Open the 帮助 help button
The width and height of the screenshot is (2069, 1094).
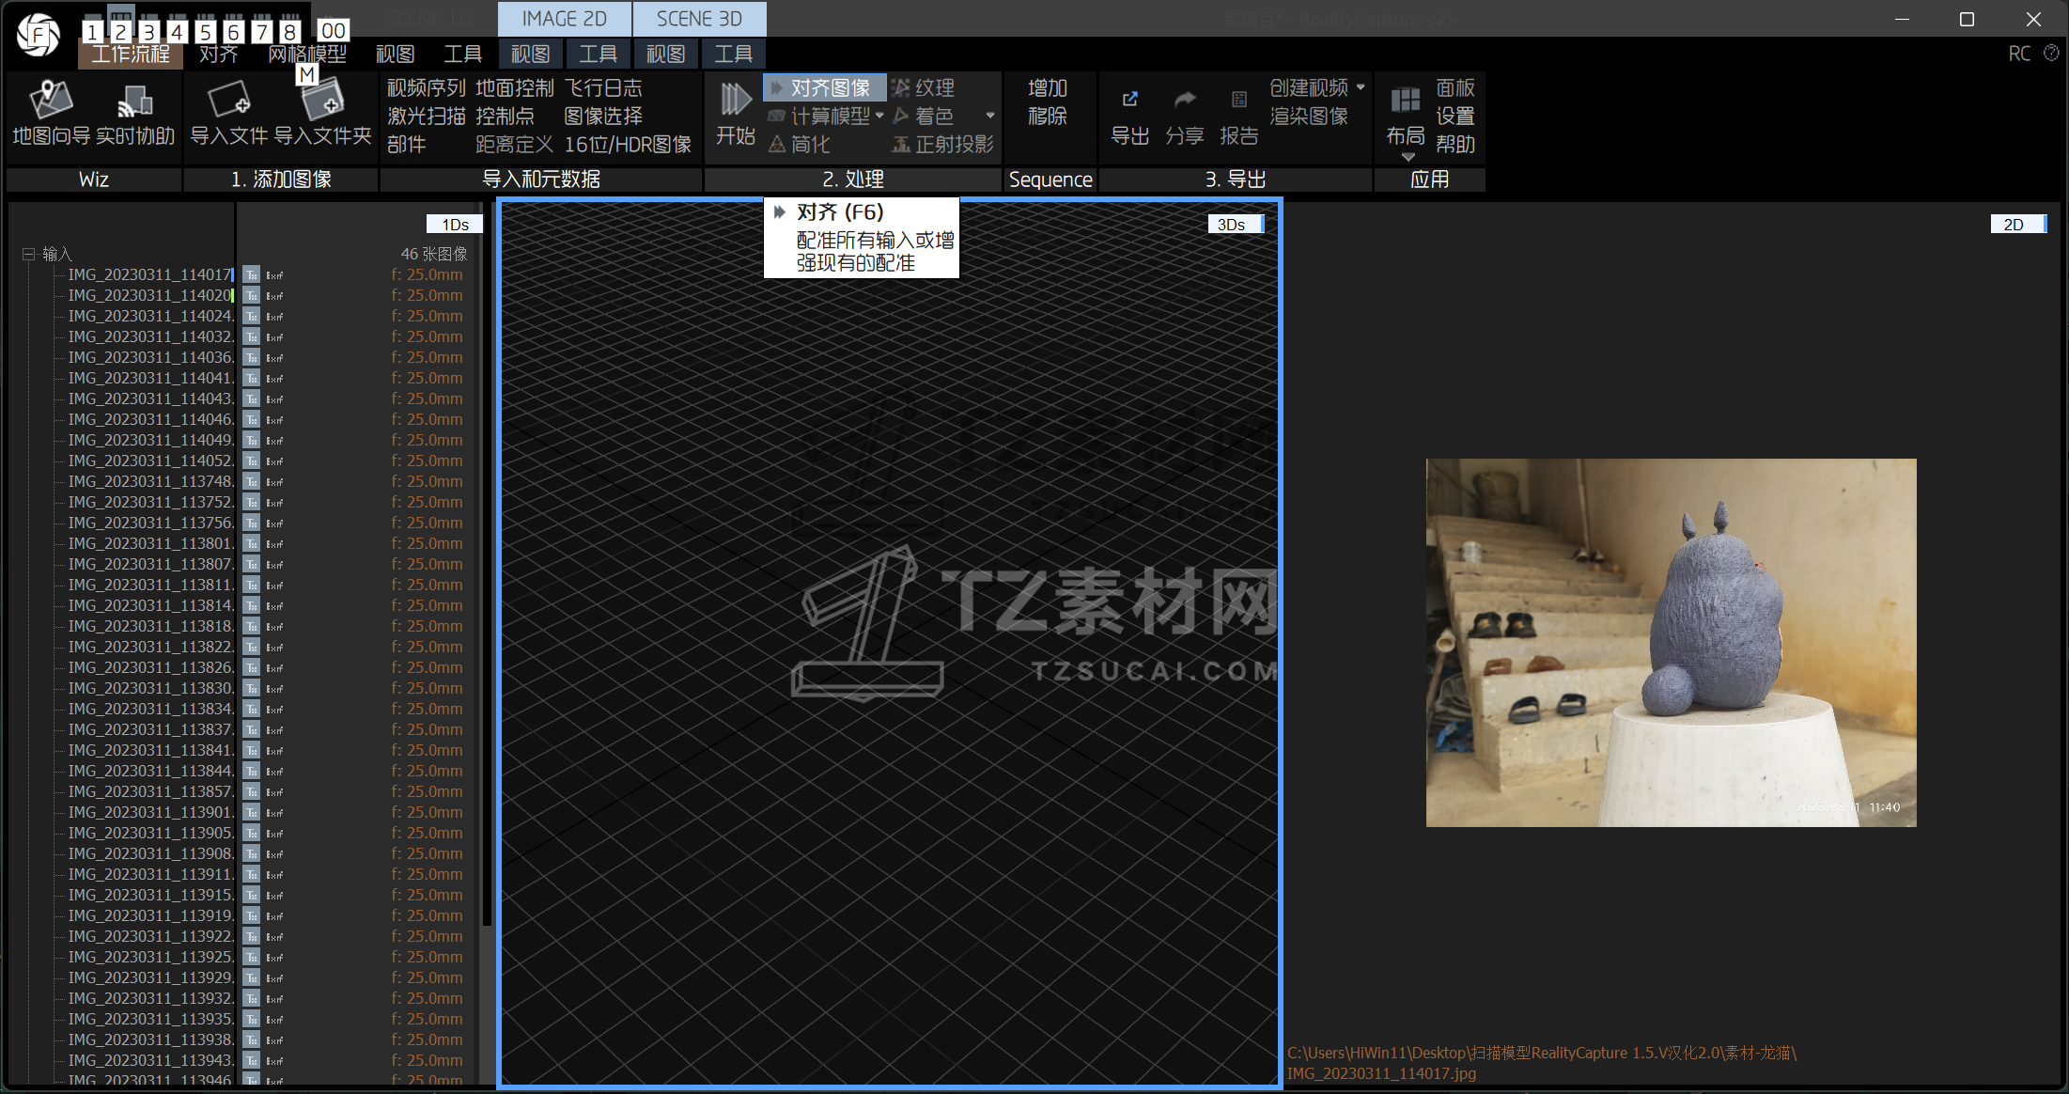click(1455, 144)
